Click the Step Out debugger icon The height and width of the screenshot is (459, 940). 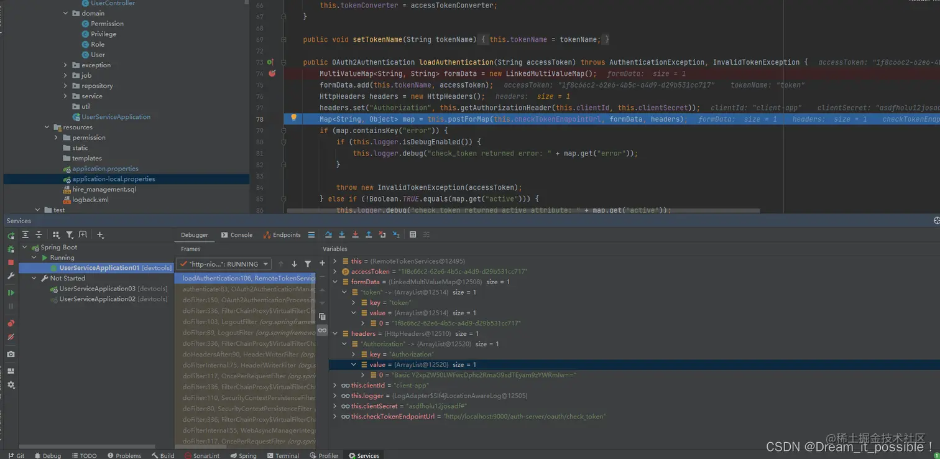369,234
